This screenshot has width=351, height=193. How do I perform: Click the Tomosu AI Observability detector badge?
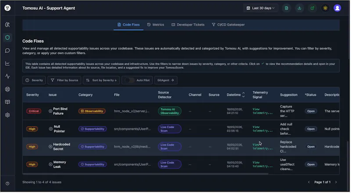pos(170,111)
